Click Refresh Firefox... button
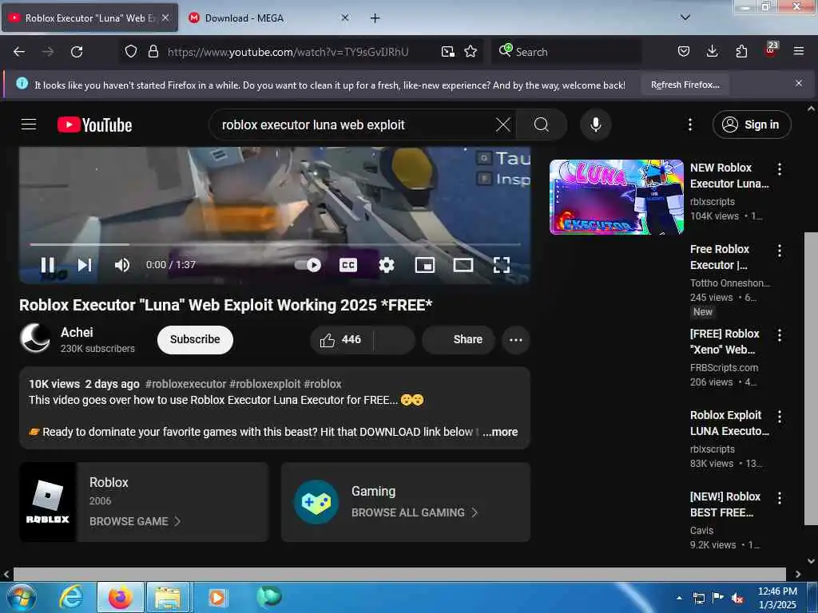This screenshot has width=818, height=613. point(685,85)
